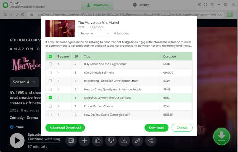Cancel the episode selection dialog

[x=182, y=128]
